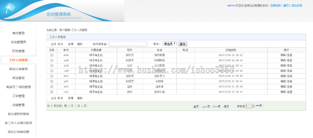Click 新增 above the table
This screenshot has width=313, height=138.
tap(71, 44)
